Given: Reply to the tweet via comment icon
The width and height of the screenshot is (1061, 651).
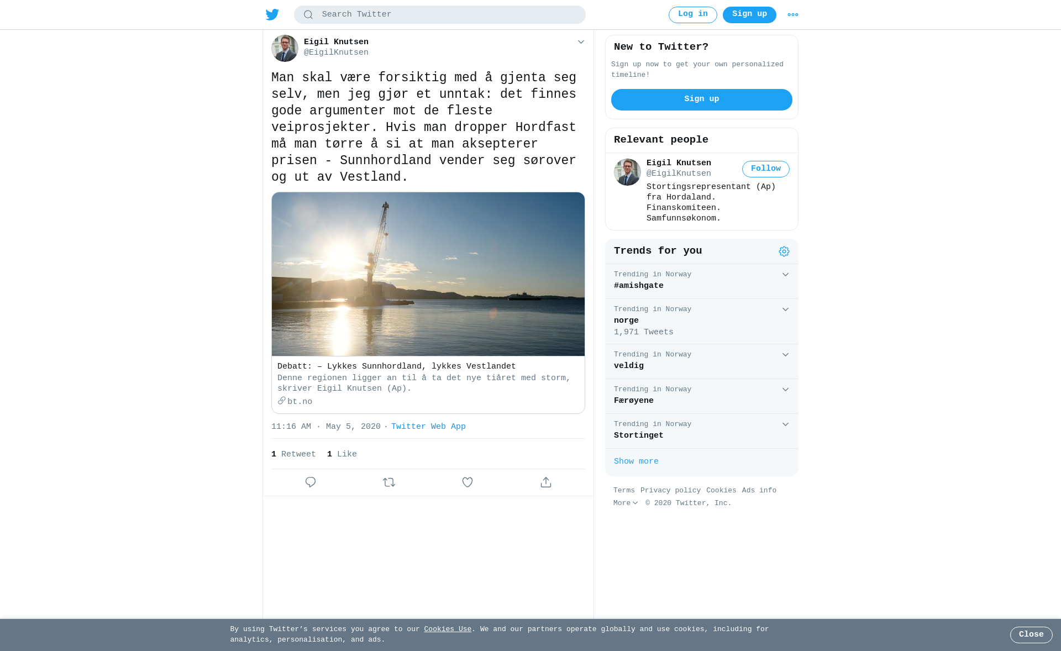Looking at the screenshot, I should [311, 482].
